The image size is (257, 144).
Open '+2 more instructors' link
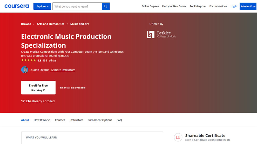click(x=63, y=70)
